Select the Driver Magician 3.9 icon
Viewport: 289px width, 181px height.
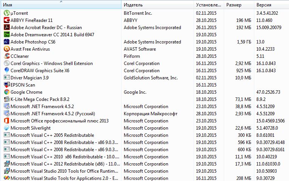pyautogui.click(x=7, y=78)
